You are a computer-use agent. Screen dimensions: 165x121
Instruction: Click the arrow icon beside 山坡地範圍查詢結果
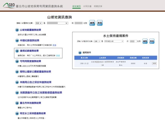17,30
